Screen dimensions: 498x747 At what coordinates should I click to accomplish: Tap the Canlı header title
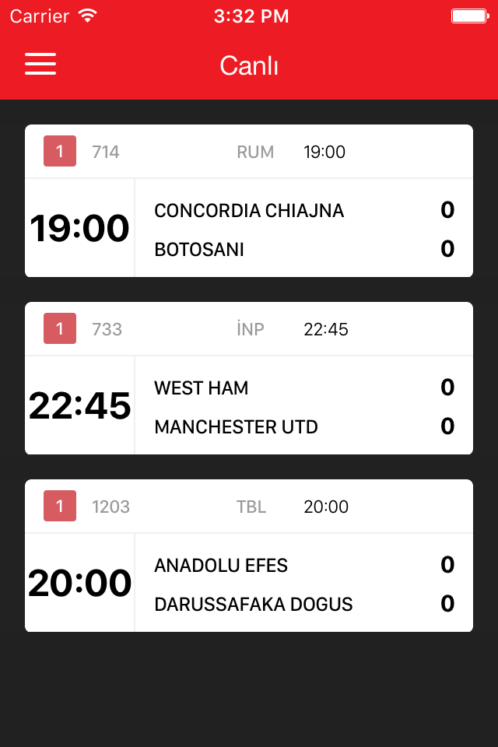[249, 65]
